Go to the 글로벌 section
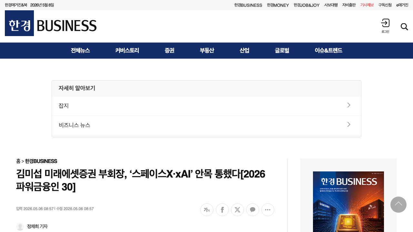The width and height of the screenshot is (413, 232). (x=282, y=51)
